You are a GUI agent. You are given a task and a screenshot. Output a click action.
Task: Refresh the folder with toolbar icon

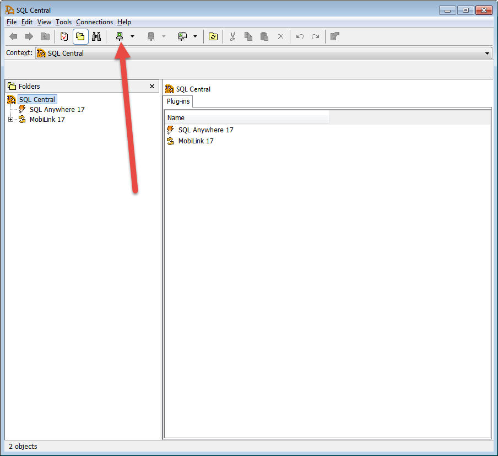(x=213, y=36)
